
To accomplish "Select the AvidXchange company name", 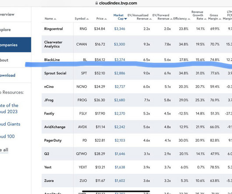I will (55, 127).
